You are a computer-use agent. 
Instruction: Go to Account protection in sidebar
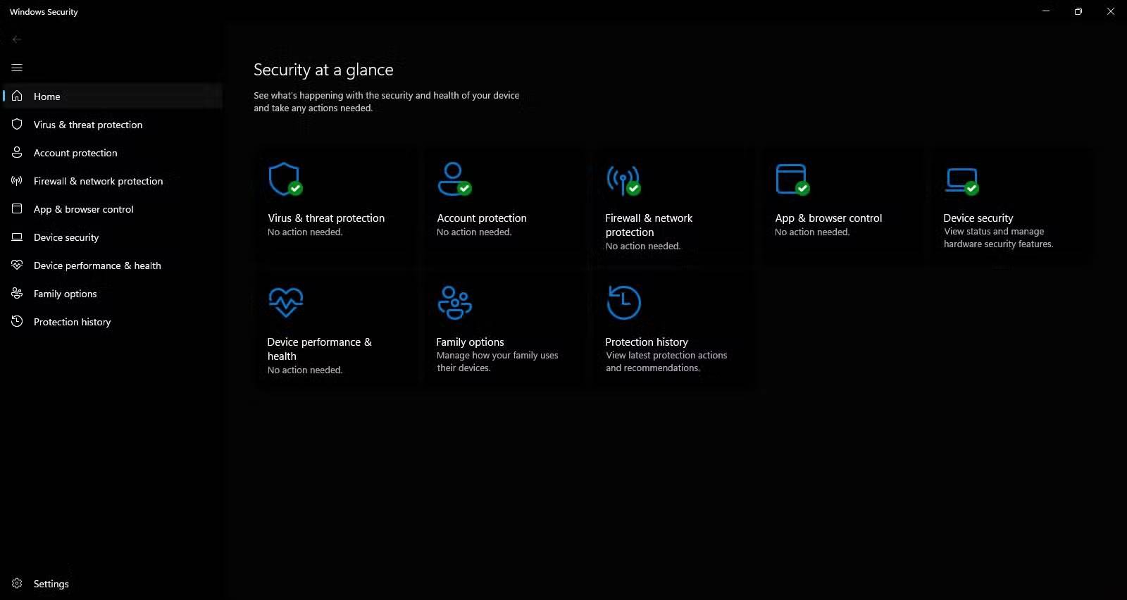[113, 152]
